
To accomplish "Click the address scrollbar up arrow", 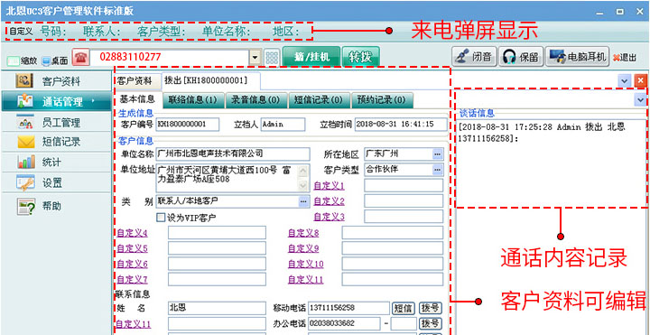I will (x=303, y=171).
